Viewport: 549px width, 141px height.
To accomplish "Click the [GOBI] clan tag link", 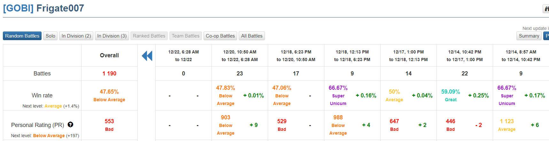I will 18,8.
